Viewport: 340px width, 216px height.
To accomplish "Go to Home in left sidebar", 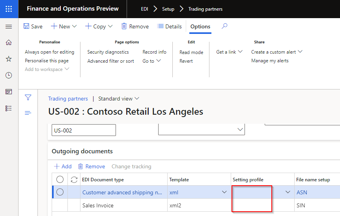I will point(9,43).
